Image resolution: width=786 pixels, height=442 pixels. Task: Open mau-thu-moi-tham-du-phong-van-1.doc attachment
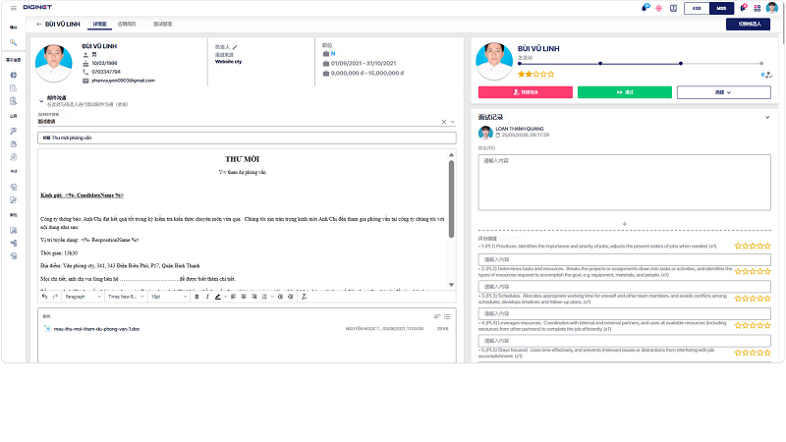click(96, 329)
